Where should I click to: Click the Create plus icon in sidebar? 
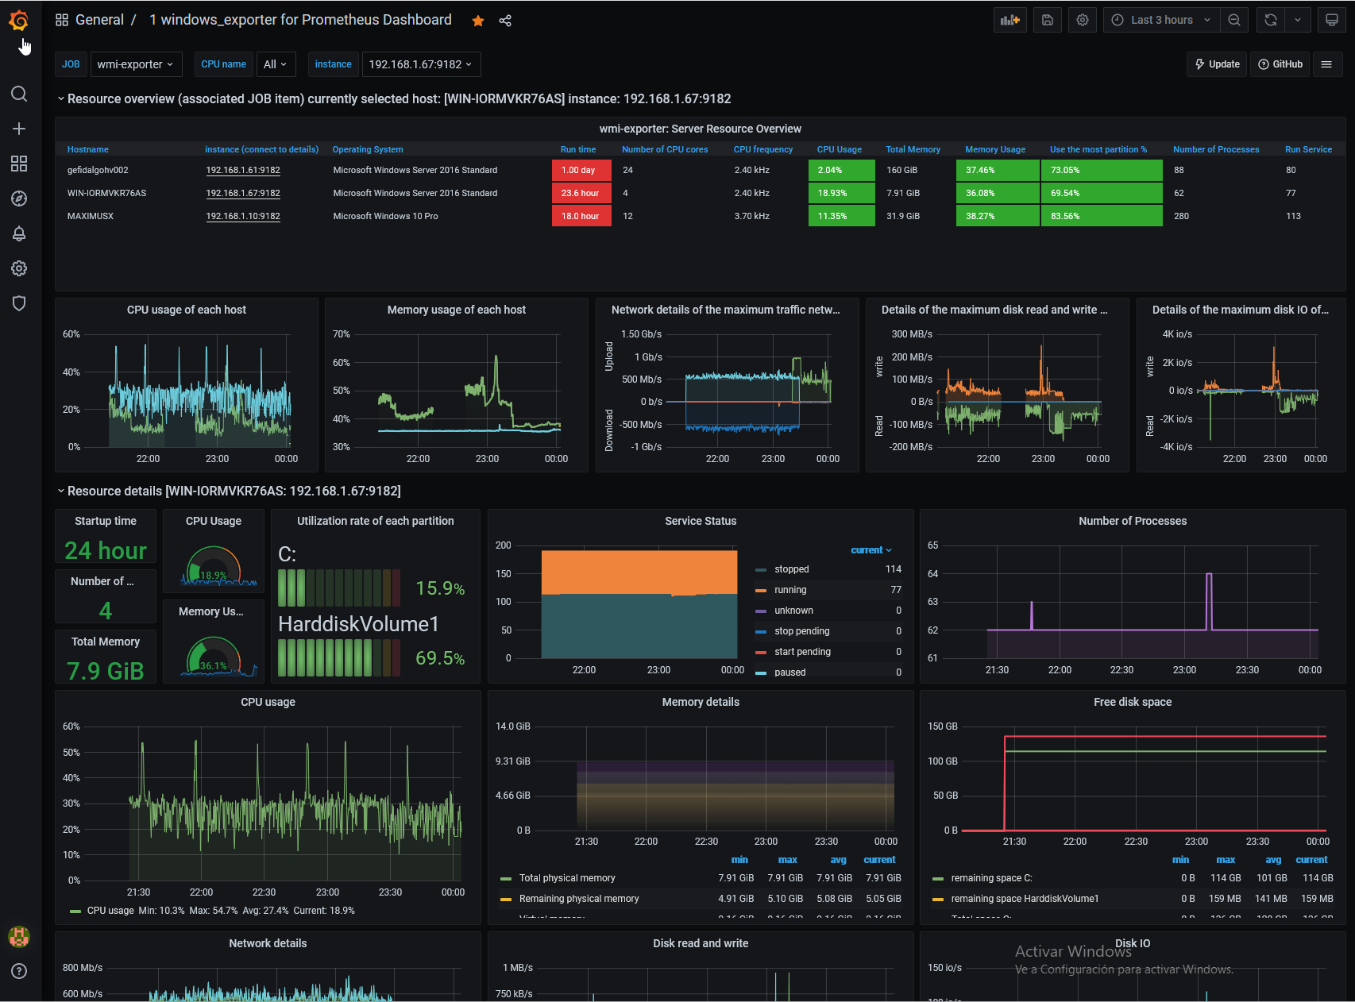pos(19,129)
